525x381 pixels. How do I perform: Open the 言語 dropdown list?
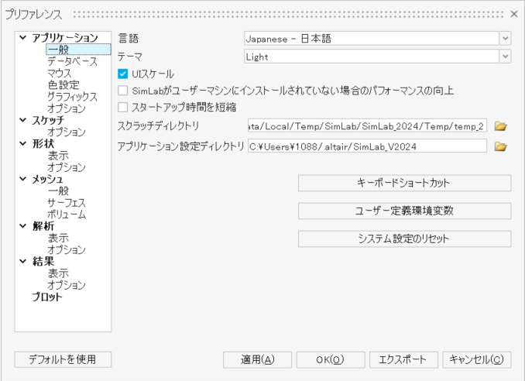[505, 38]
